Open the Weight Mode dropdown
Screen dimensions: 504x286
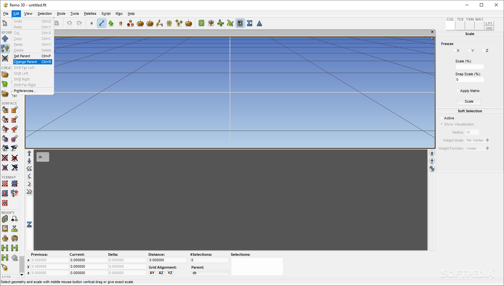pos(478,140)
